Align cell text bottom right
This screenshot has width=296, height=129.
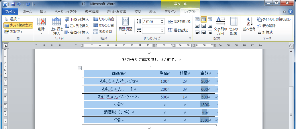coord(210,32)
